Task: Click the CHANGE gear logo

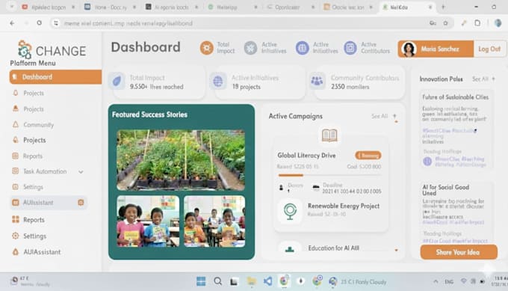Action: pyautogui.click(x=25, y=49)
